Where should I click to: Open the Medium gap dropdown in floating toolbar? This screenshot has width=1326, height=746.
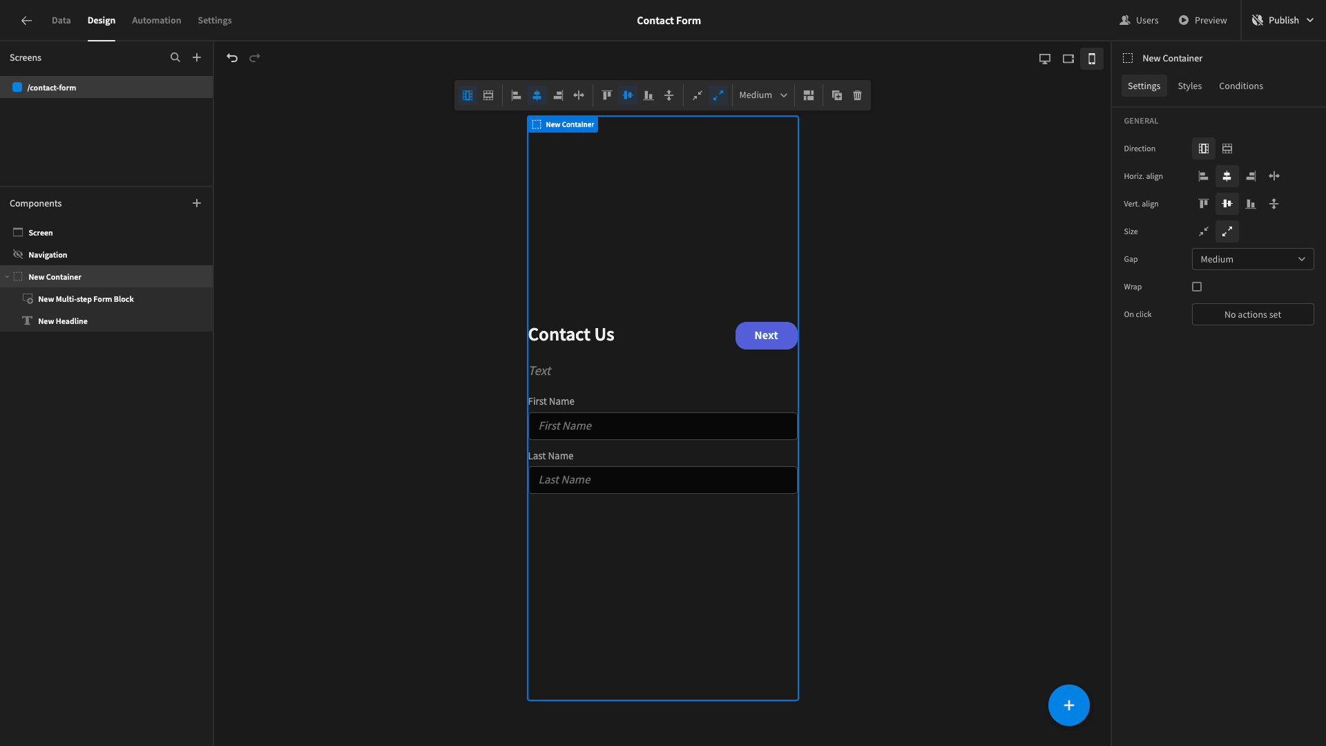(763, 95)
